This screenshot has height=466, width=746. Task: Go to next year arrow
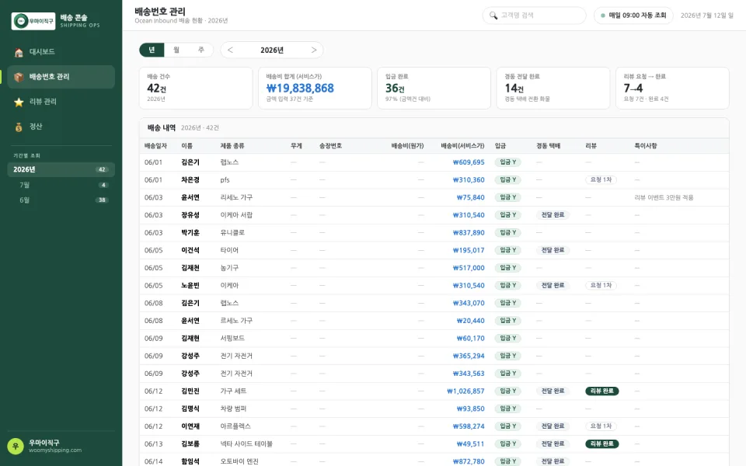coord(313,50)
